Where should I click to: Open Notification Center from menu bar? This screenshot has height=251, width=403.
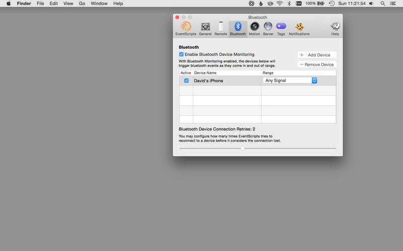click(394, 4)
